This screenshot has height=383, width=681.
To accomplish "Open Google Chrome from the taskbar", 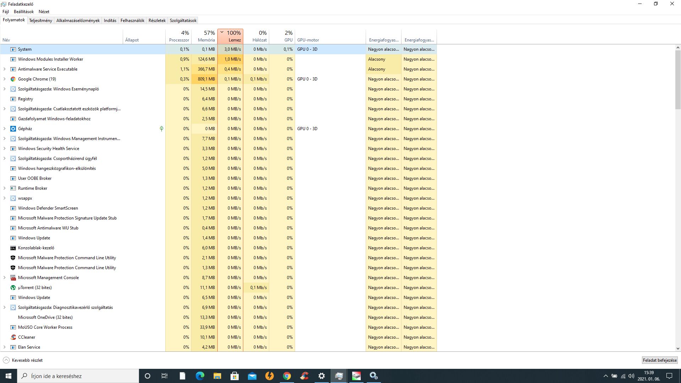I will pos(287,376).
